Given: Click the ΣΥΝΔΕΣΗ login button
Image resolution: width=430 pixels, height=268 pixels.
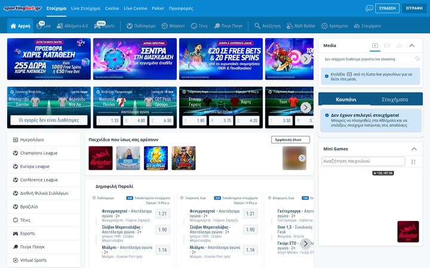Looking at the screenshot, I should (x=387, y=8).
